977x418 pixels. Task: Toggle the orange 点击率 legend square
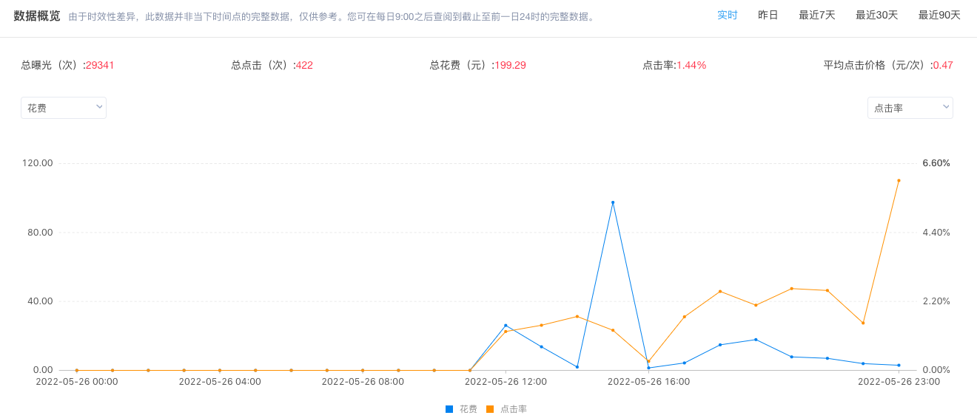click(x=490, y=409)
